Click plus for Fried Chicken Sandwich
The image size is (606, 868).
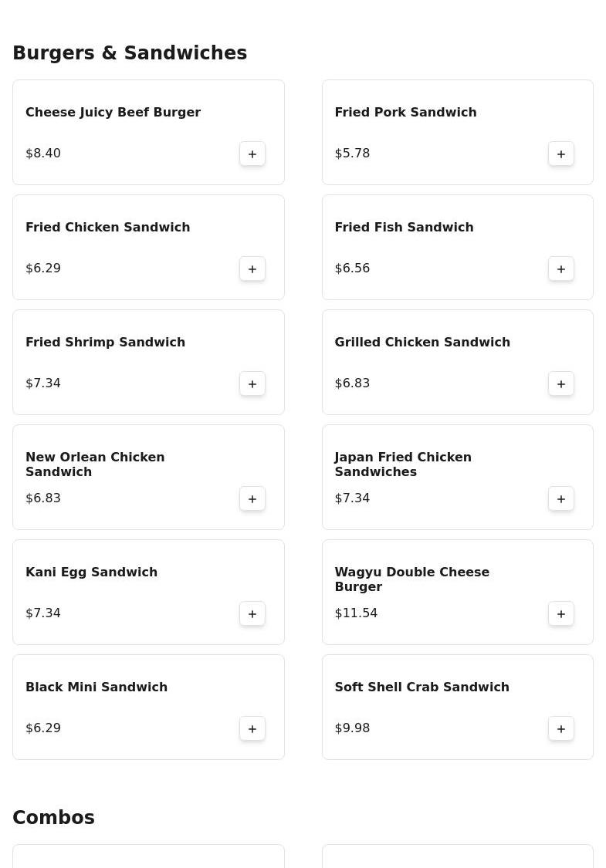pos(252,269)
